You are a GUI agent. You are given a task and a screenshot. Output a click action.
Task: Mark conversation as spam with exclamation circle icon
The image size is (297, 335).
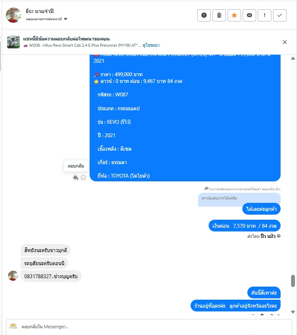click(204, 16)
